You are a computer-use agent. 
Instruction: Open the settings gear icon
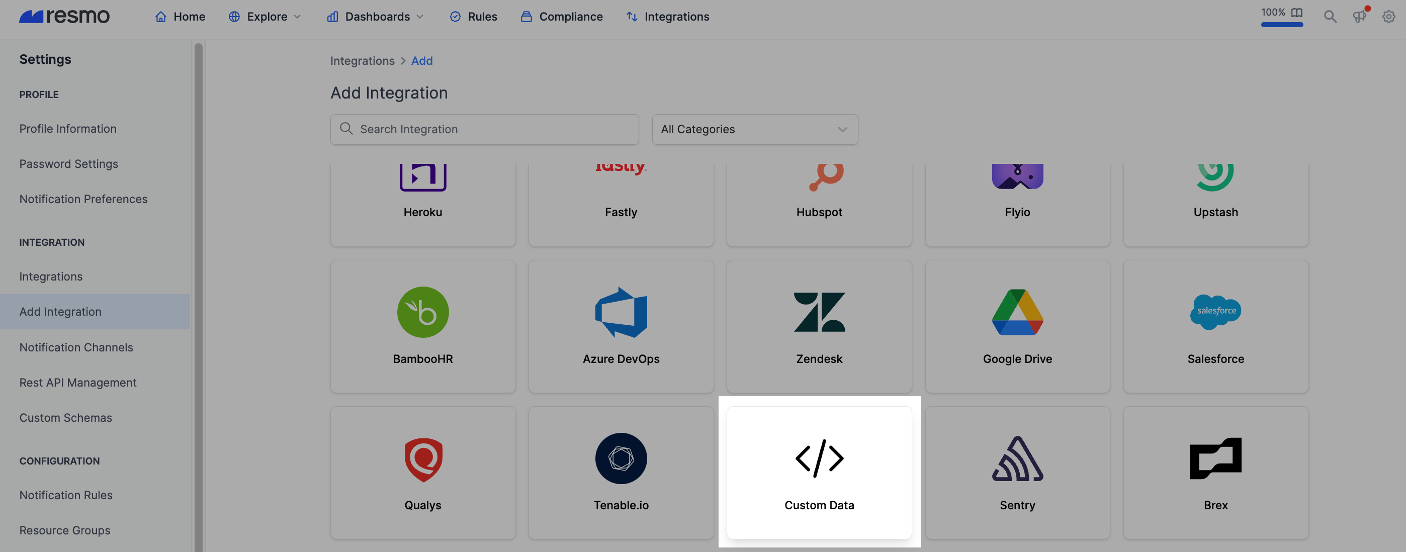point(1388,17)
